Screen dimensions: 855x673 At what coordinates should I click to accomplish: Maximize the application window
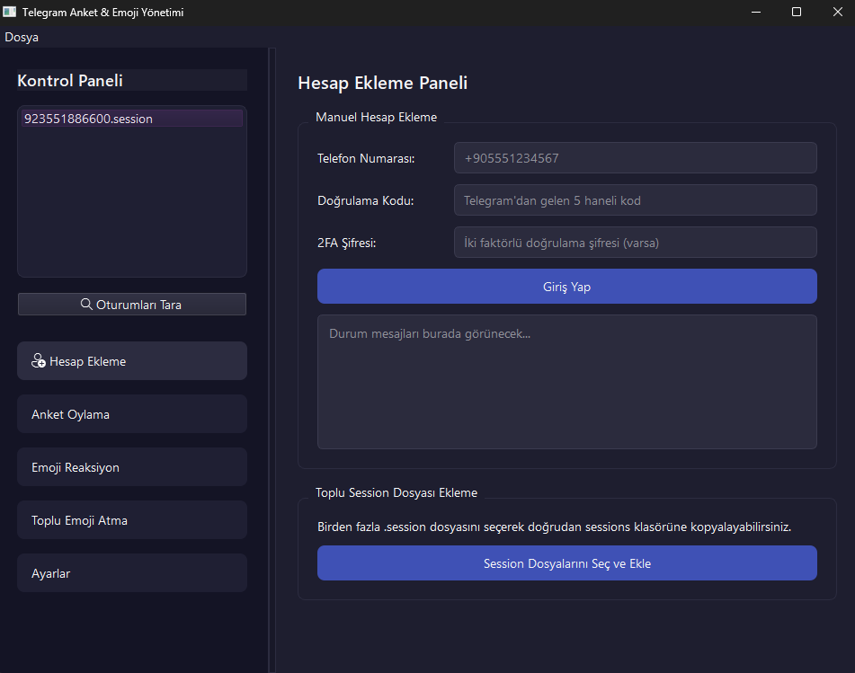tap(796, 12)
